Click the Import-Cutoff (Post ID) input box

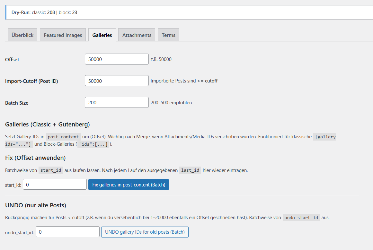117,81
